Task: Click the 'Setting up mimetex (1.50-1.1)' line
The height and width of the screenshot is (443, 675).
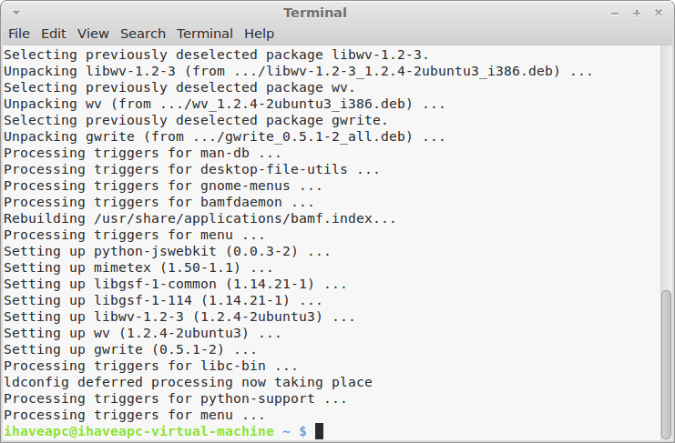Action: (x=138, y=267)
